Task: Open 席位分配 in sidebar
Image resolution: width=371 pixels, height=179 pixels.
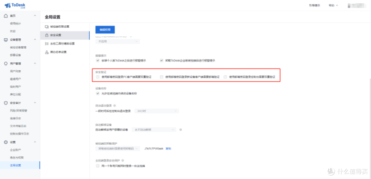Action: (x=15, y=94)
